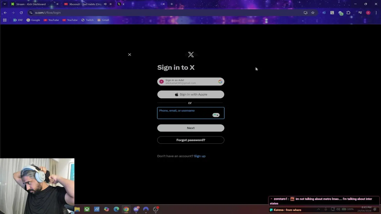The image size is (381, 214).
Task: Open the apps grid in bookmarks bar
Action: point(5,20)
